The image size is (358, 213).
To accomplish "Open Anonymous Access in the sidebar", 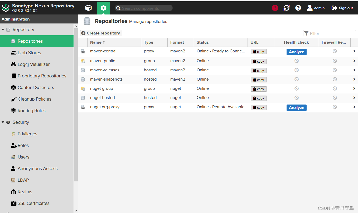I will tap(37, 169).
